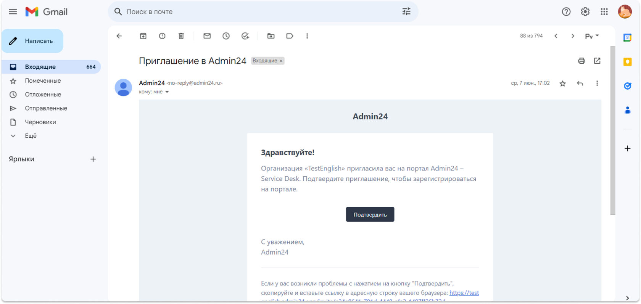Go to newer email arrow
The height and width of the screenshot is (304, 641).
click(556, 36)
